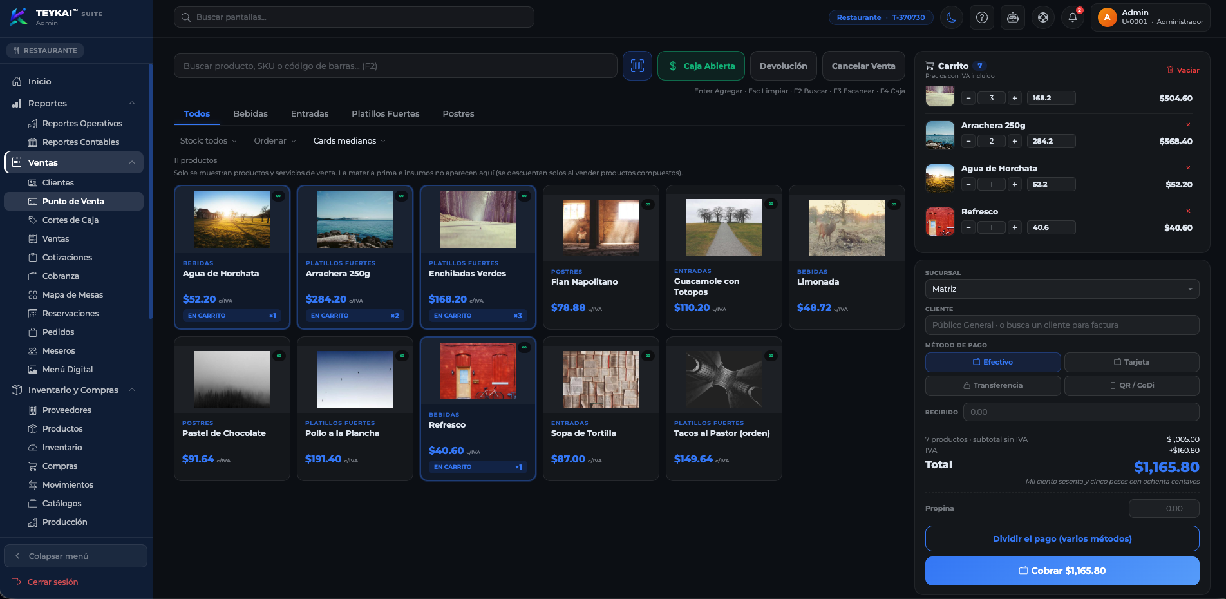Click the Devolución button
Image resolution: width=1226 pixels, height=599 pixels.
tap(783, 66)
